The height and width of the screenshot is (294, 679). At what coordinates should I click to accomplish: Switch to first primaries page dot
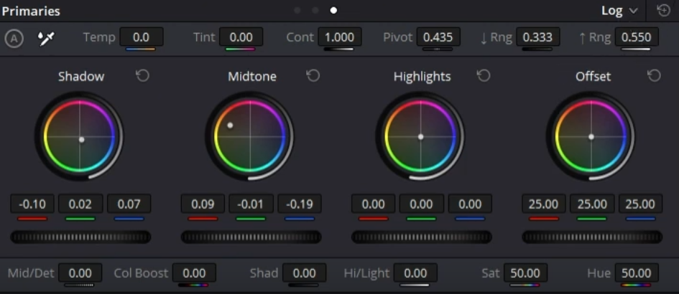(x=297, y=11)
